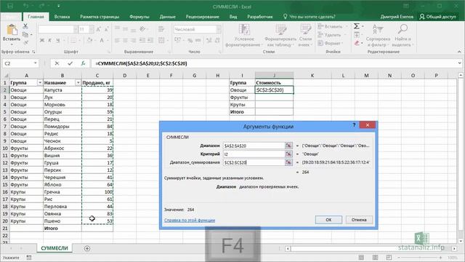465x262 pixels.
Task: Collapse dialog for Диапазон_суммирования field
Action: pyautogui.click(x=288, y=162)
